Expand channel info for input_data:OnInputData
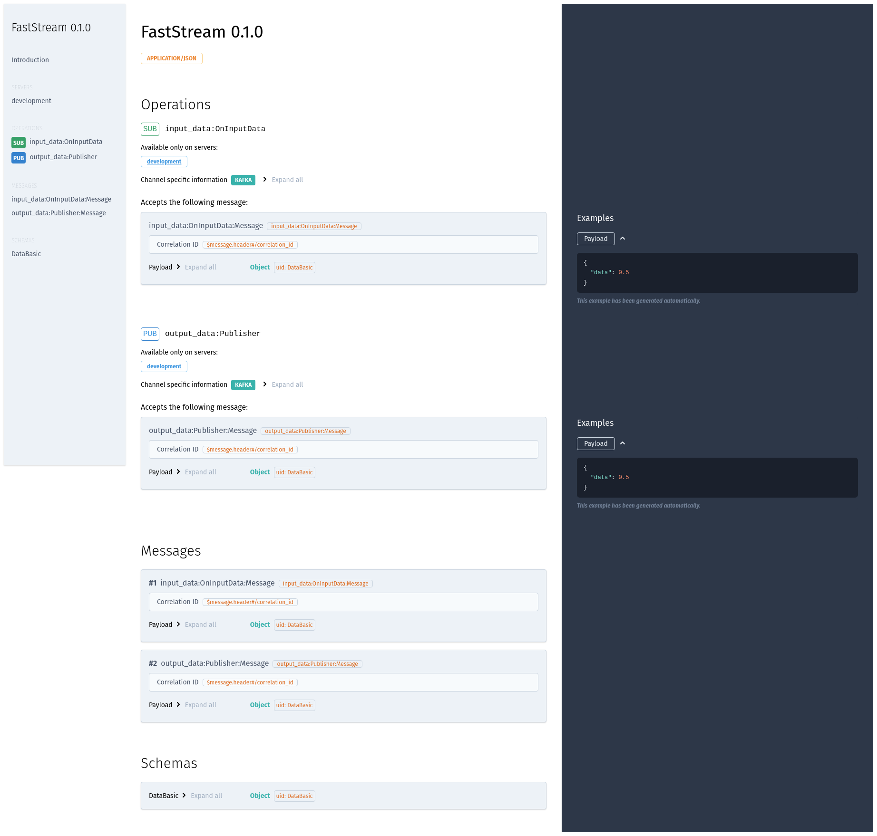The image size is (877, 836). coord(265,180)
